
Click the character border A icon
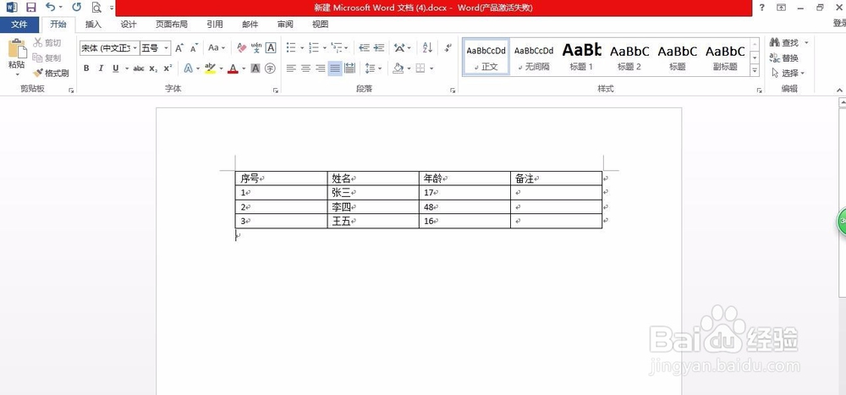click(271, 48)
